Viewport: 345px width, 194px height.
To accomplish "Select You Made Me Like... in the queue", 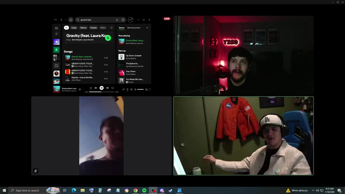I will click(134, 81).
